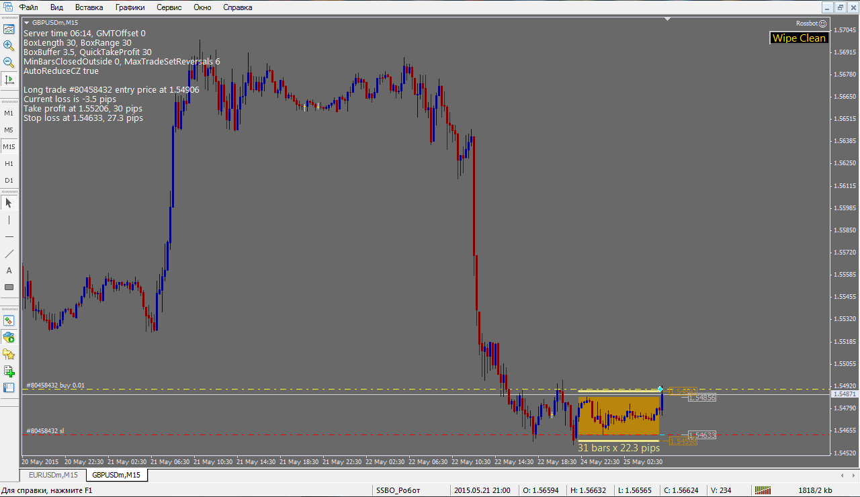Select the GBPUSDm,M15 chart tab

point(116,475)
